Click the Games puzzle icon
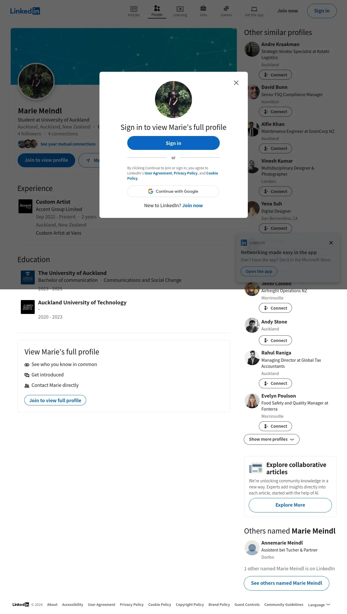This screenshot has height=614, width=347. pos(226,8)
